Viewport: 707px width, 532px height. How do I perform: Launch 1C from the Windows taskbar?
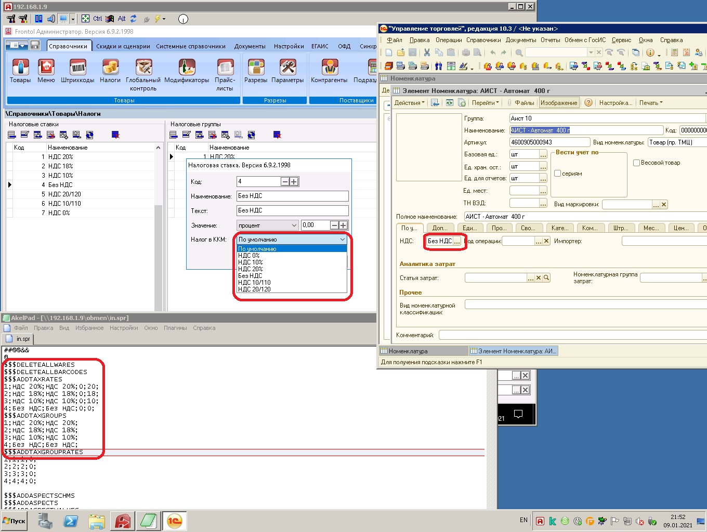click(175, 521)
